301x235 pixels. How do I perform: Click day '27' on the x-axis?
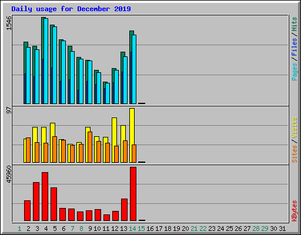247,229
